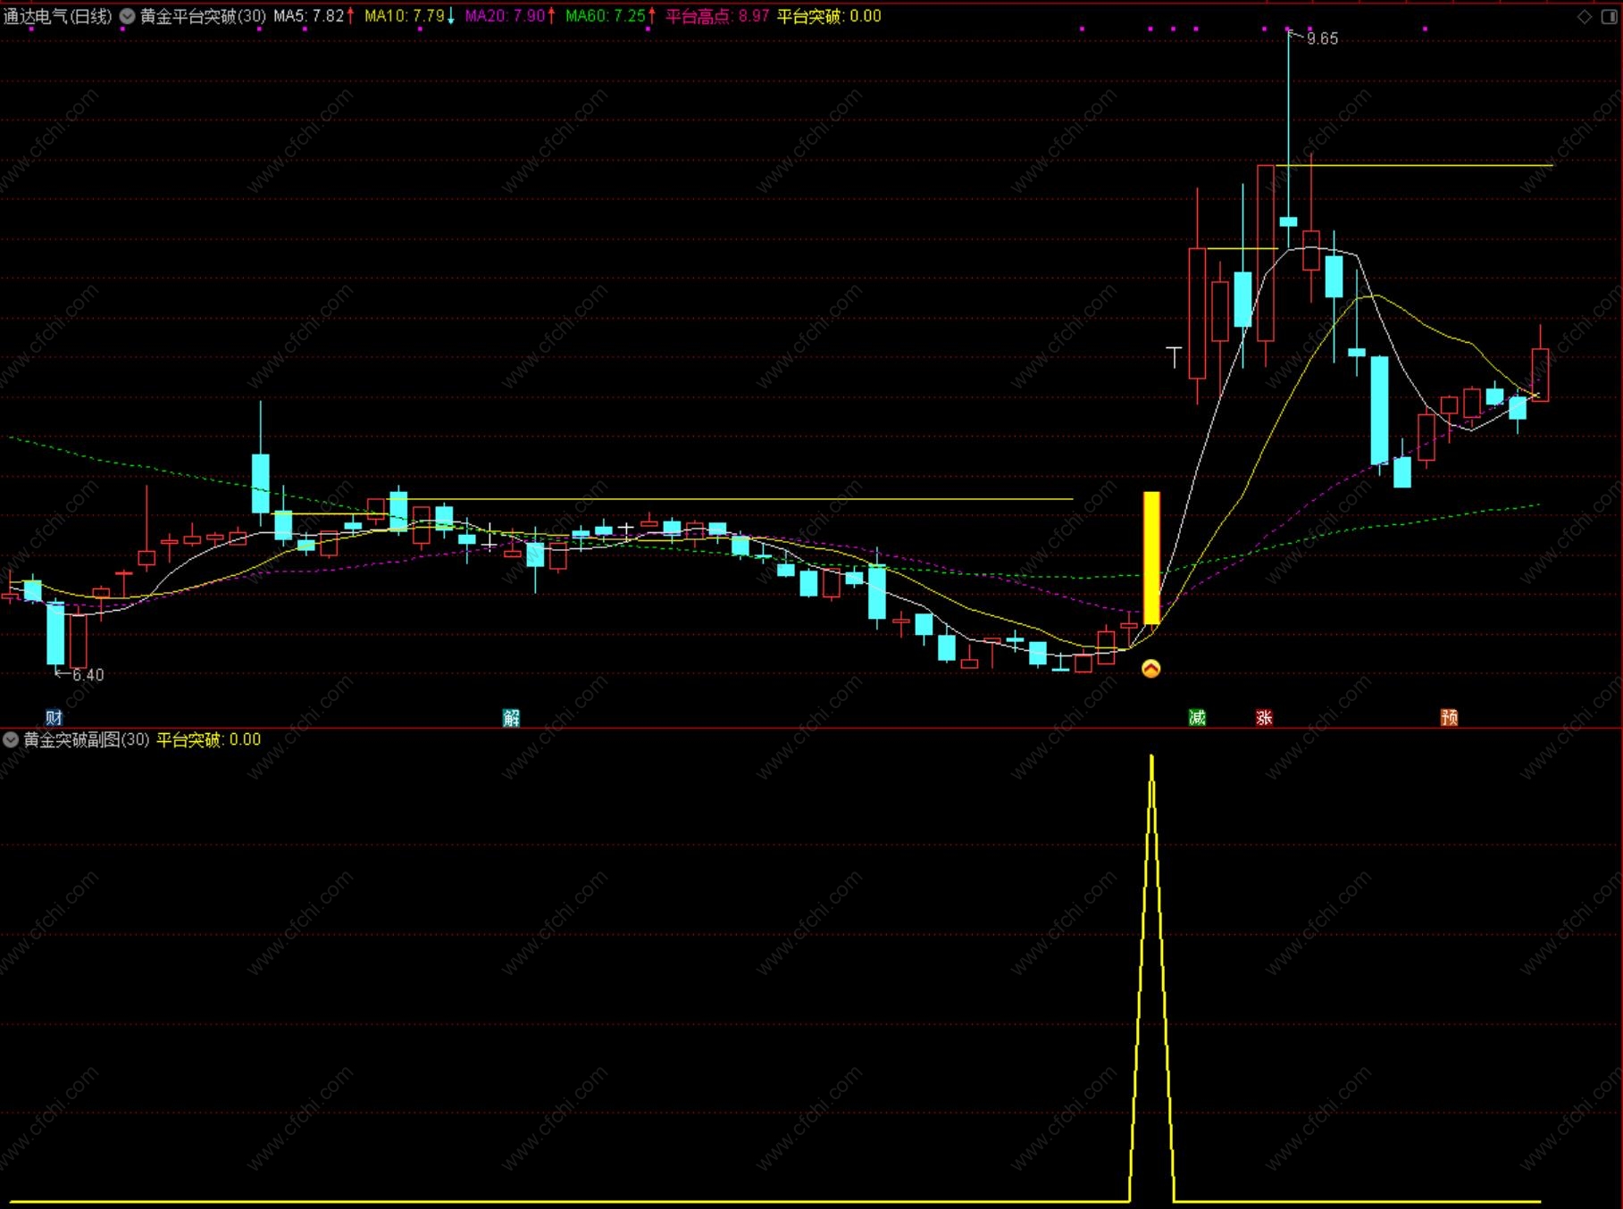The image size is (1623, 1209).
Task: Click the yellow breakout signal bar
Action: (1151, 557)
